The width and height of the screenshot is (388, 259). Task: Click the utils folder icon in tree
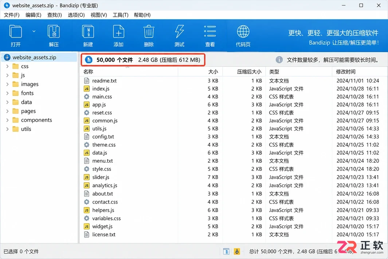(16, 129)
